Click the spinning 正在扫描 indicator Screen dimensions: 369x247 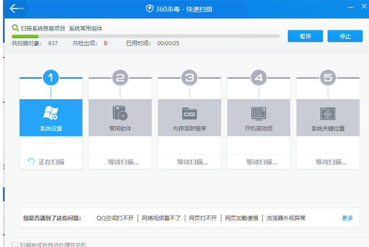pos(31,161)
